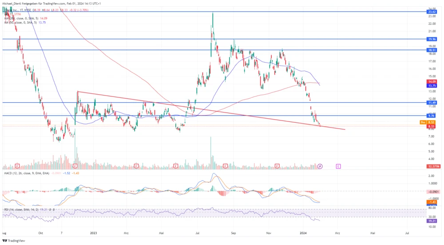The image size is (444, 245).
Task: Click the '2023' label on the time axis
Action: (x=93, y=233)
